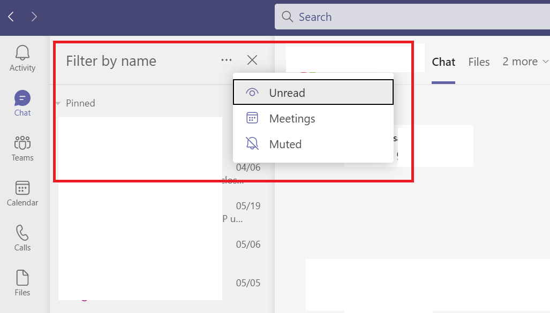The width and height of the screenshot is (550, 313).
Task: Click the Search box
Action: tap(412, 17)
